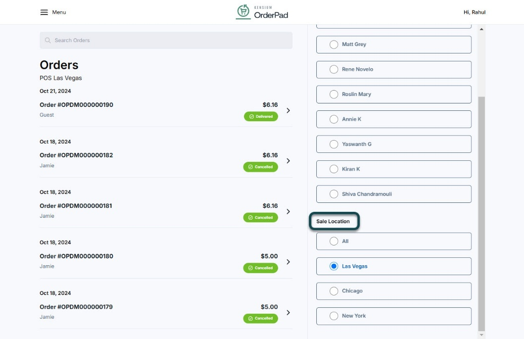Open the Hi, Rahul user menu
Screen dimensions: 524x339
[474, 12]
